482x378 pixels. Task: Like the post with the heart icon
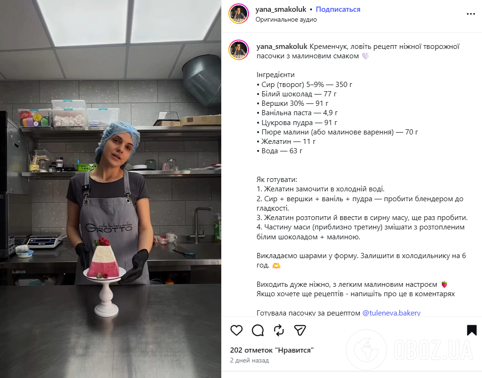click(236, 330)
